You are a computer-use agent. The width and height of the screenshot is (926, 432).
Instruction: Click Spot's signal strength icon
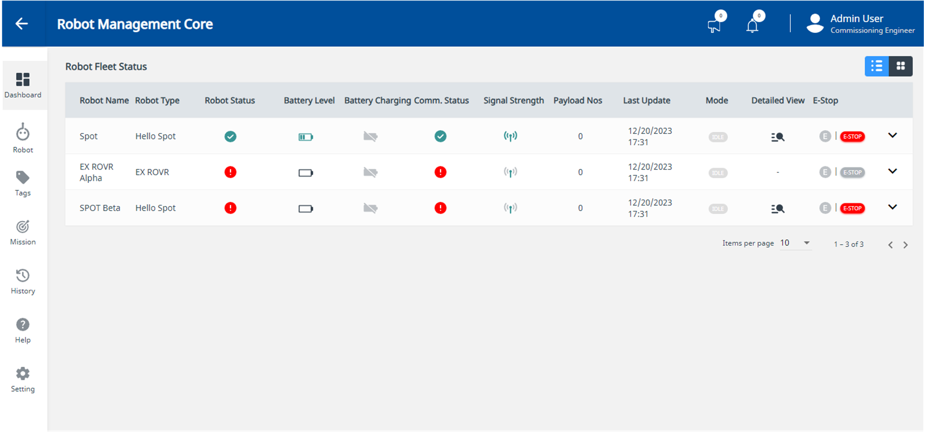click(510, 136)
